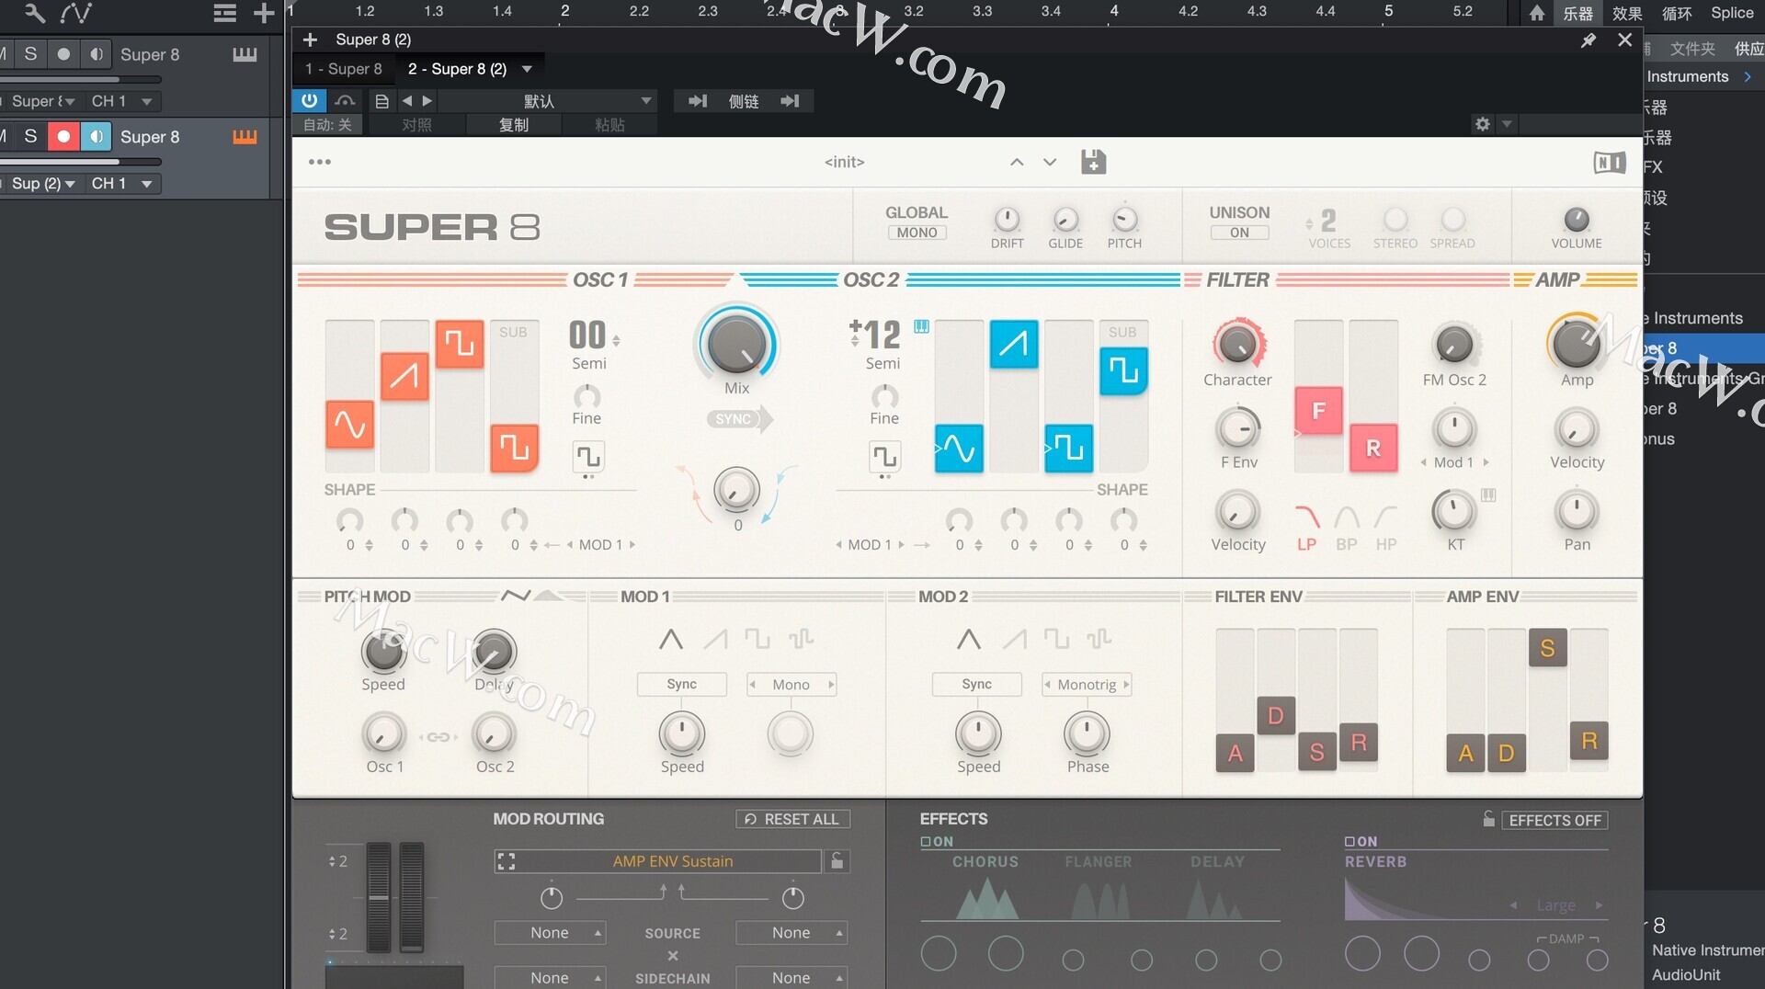This screenshot has width=1765, height=989.
Task: Toggle the plugin power bypass button
Action: 309,100
